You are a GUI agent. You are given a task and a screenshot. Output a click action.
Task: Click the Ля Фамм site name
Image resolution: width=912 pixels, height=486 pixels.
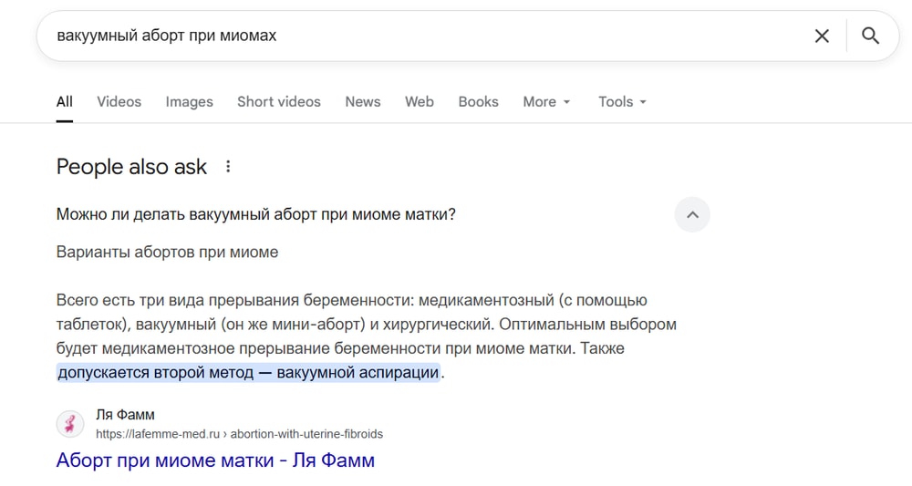point(125,415)
